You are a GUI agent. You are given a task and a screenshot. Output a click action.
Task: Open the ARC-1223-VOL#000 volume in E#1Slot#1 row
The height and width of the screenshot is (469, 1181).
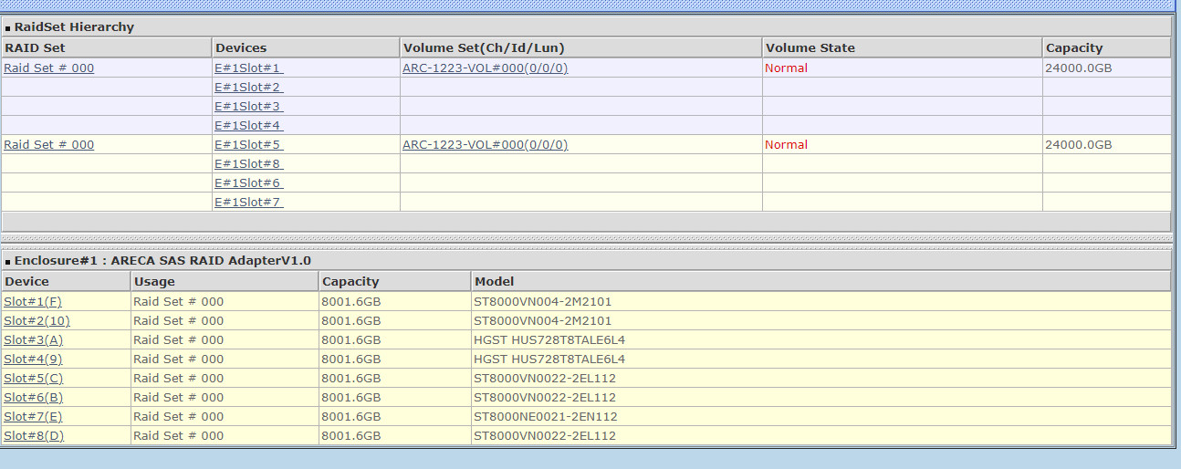[485, 68]
